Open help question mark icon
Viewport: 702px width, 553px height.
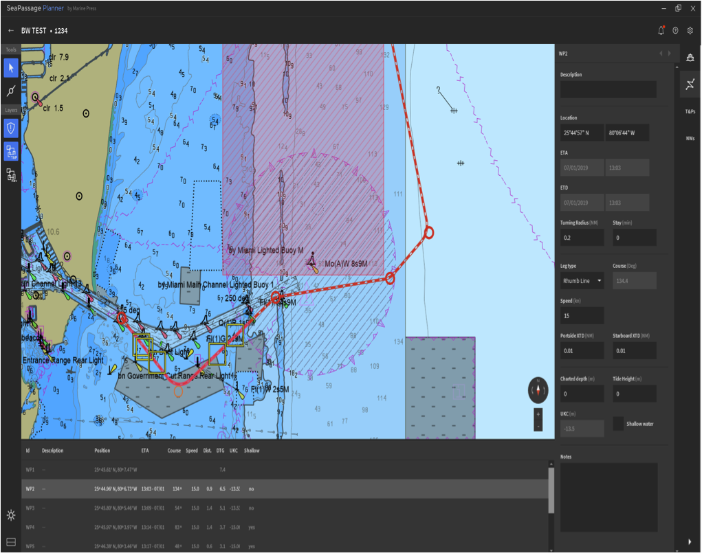[676, 30]
